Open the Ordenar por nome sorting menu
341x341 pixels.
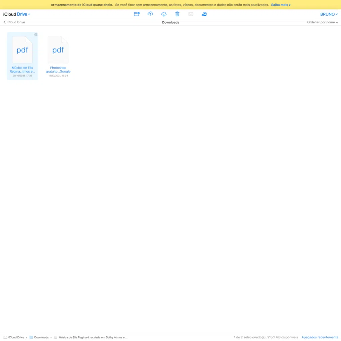[322, 22]
